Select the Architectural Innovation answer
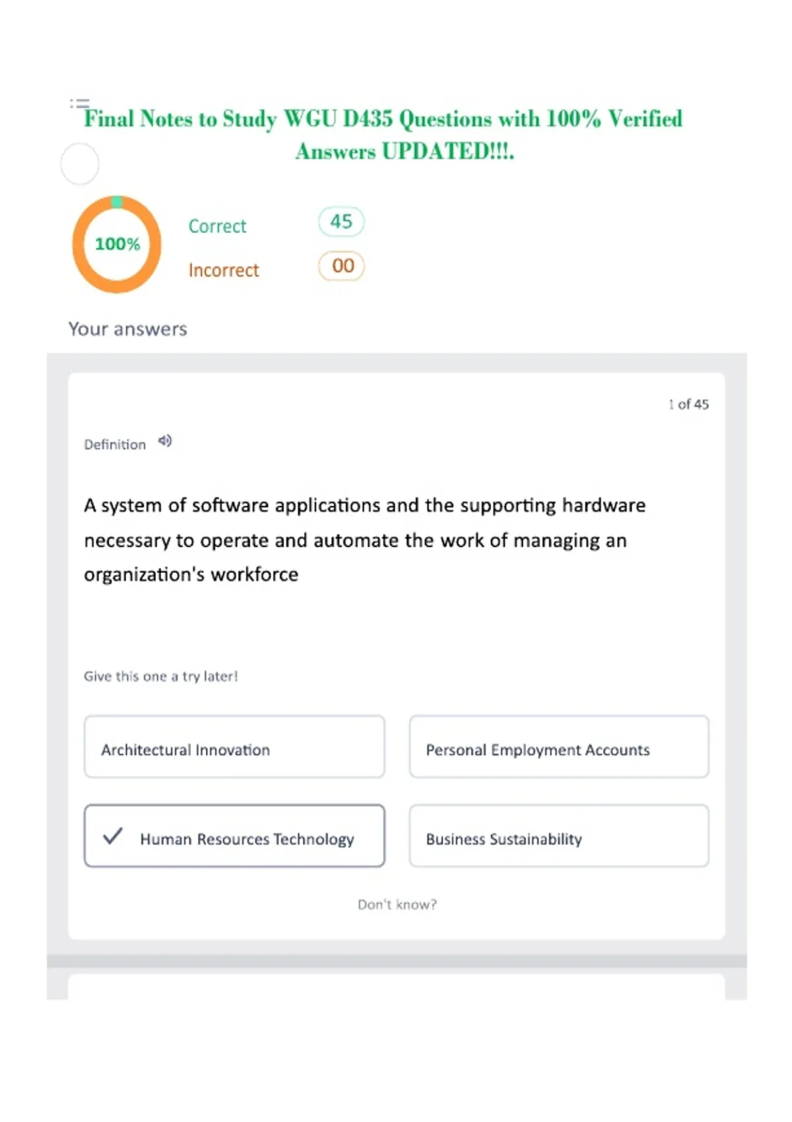The width and height of the screenshot is (792, 1122). pyautogui.click(x=234, y=746)
